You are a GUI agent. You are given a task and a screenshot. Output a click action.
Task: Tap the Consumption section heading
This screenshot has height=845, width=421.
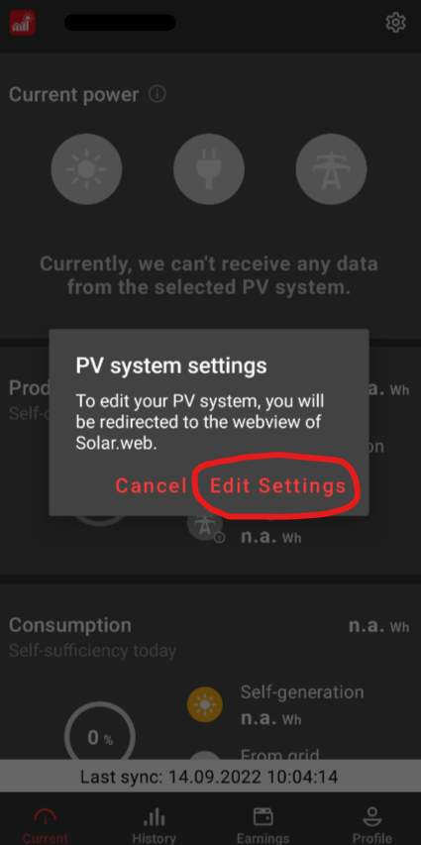[70, 625]
